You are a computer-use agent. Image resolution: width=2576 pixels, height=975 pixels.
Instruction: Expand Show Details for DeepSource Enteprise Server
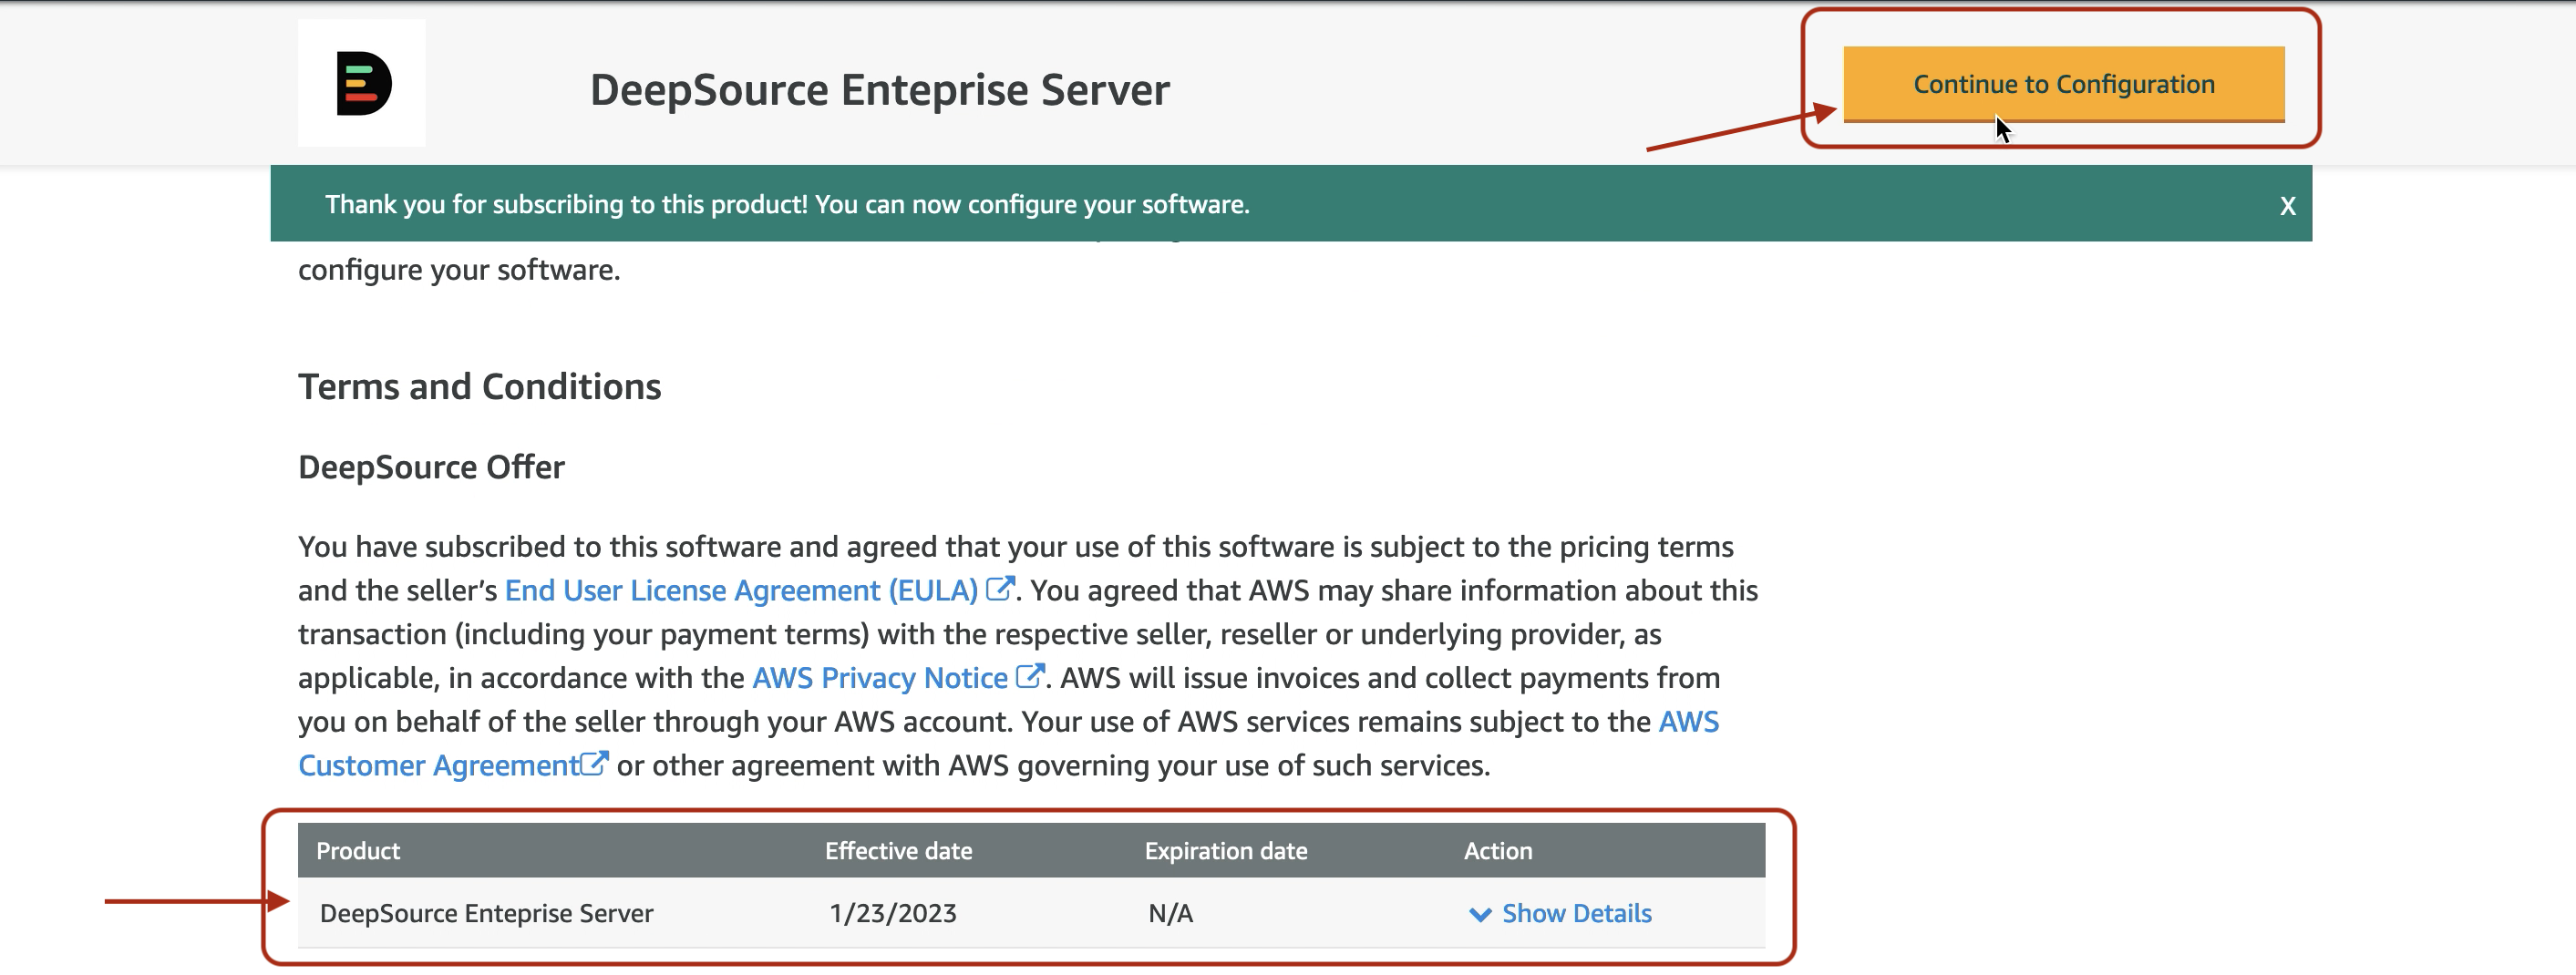(x=1575, y=913)
